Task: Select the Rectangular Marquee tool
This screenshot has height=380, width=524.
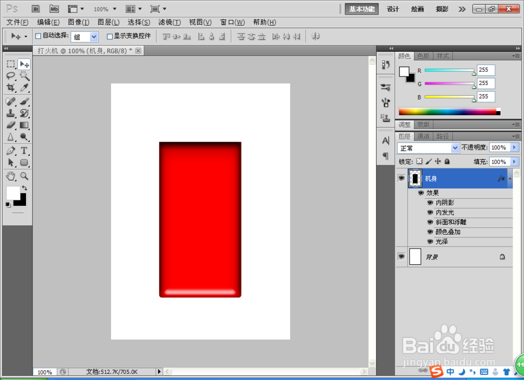Action: click(10, 64)
